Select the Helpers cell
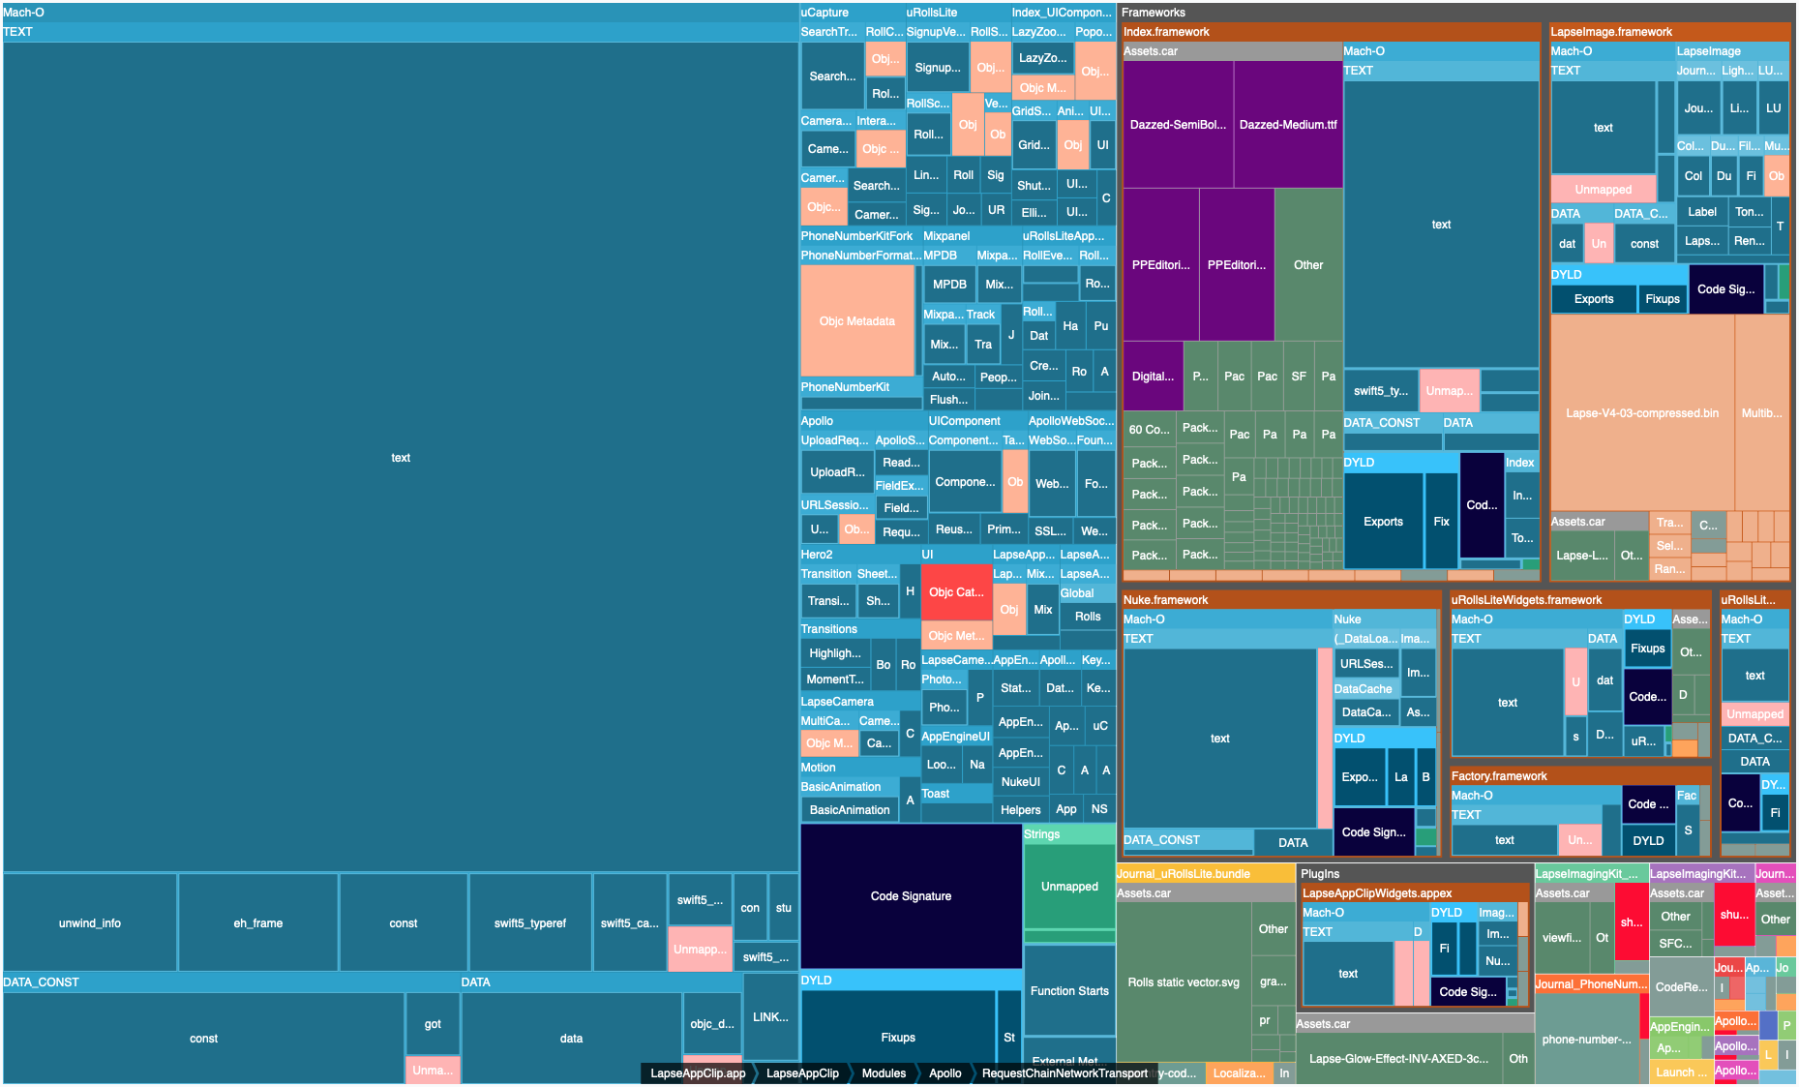Viewport: 1799px width, 1087px height. point(1020,809)
